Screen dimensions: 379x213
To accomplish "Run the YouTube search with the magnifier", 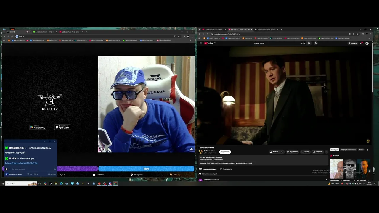I will tap(309, 43).
